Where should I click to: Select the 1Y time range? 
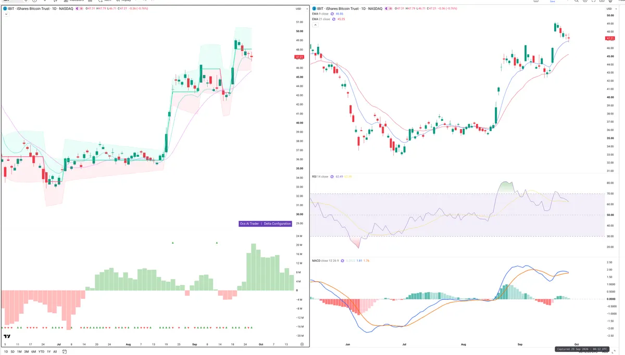[x=48, y=352]
